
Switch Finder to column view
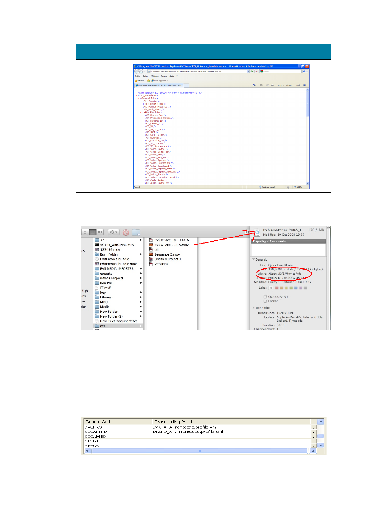point(93,232)
